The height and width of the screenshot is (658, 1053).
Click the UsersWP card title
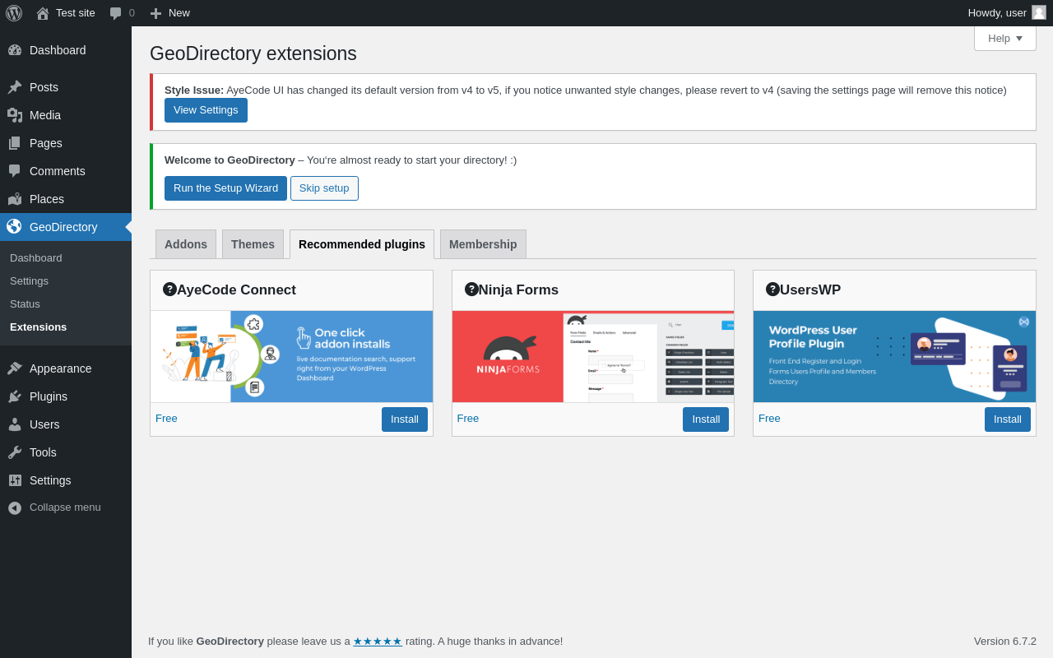pos(810,290)
